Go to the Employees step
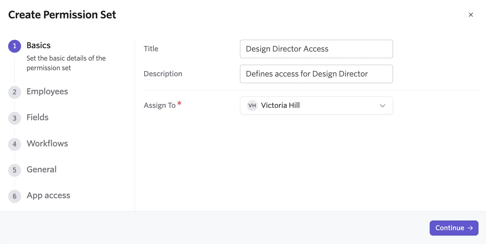 tap(47, 92)
